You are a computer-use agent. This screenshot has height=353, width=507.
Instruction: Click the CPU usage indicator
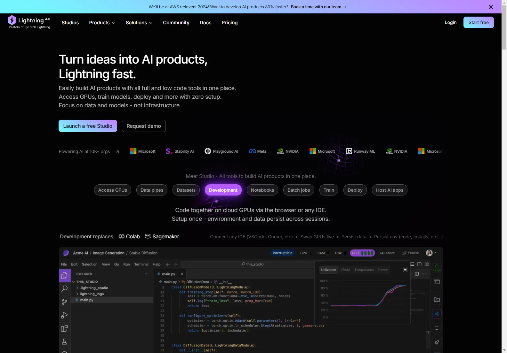click(x=306, y=253)
